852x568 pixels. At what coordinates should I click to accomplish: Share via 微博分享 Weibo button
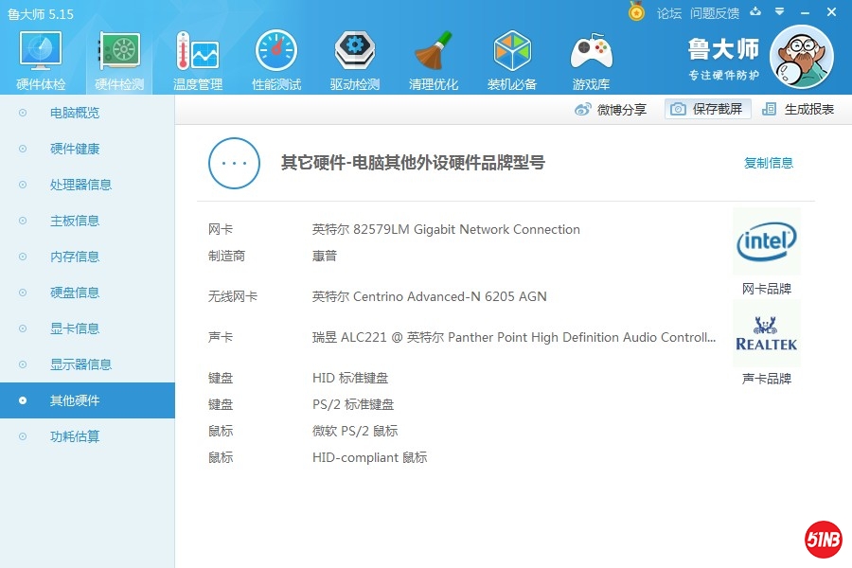point(611,109)
